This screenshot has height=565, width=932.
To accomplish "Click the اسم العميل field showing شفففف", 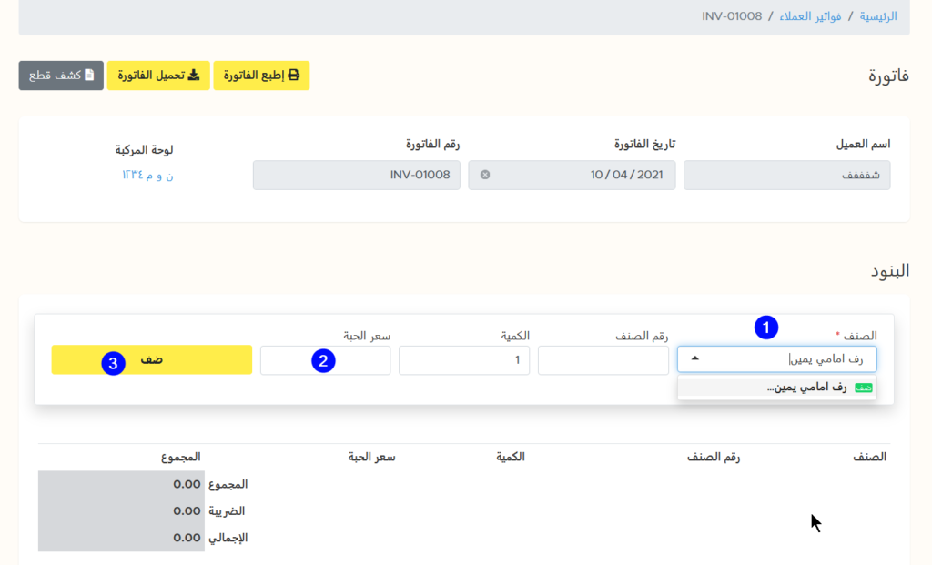I will pos(786,175).
